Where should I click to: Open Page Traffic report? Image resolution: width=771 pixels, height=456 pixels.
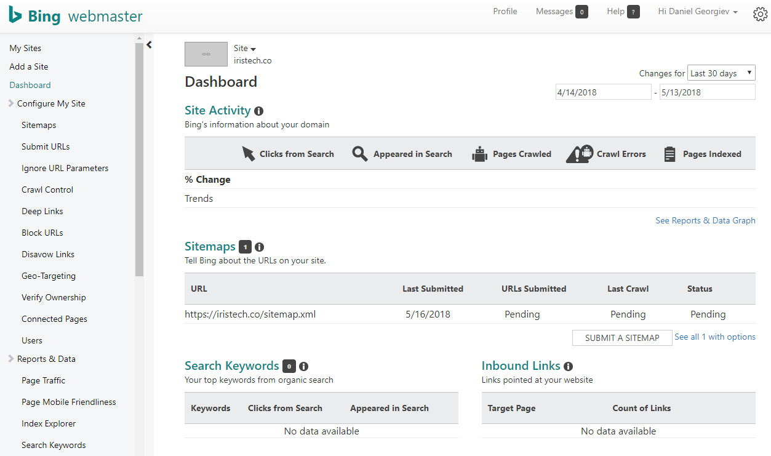(x=43, y=380)
